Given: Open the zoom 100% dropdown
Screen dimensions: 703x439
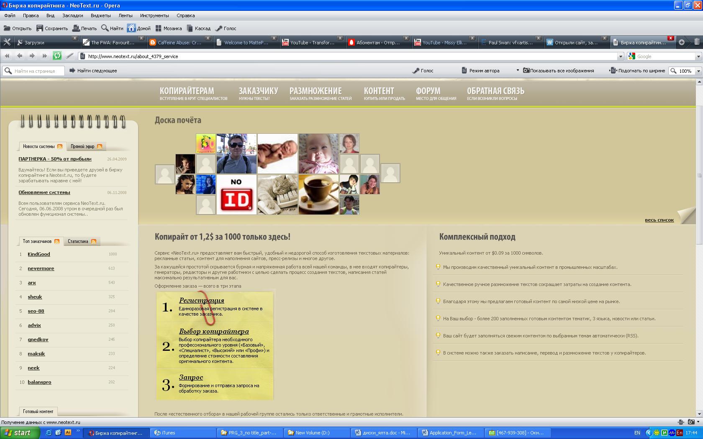Looking at the screenshot, I should pyautogui.click(x=698, y=71).
